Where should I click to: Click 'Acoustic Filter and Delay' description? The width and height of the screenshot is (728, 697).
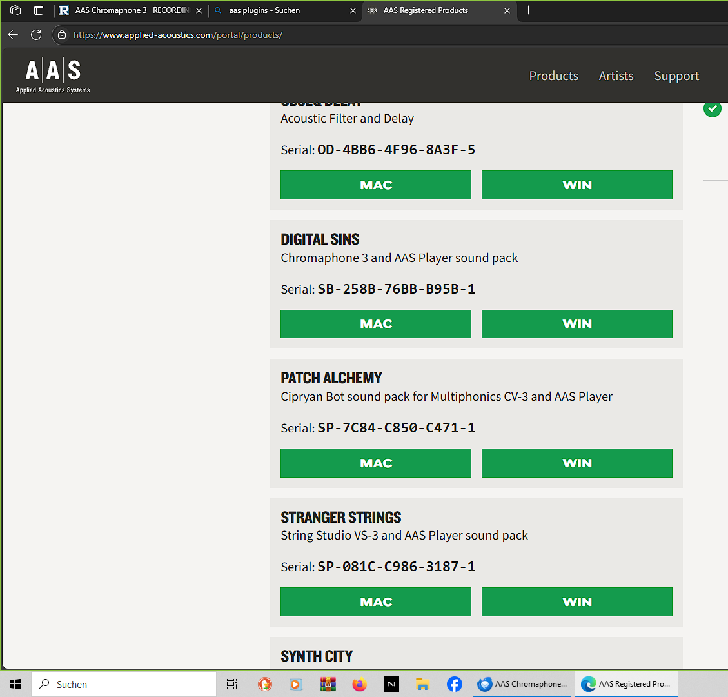[x=348, y=119]
